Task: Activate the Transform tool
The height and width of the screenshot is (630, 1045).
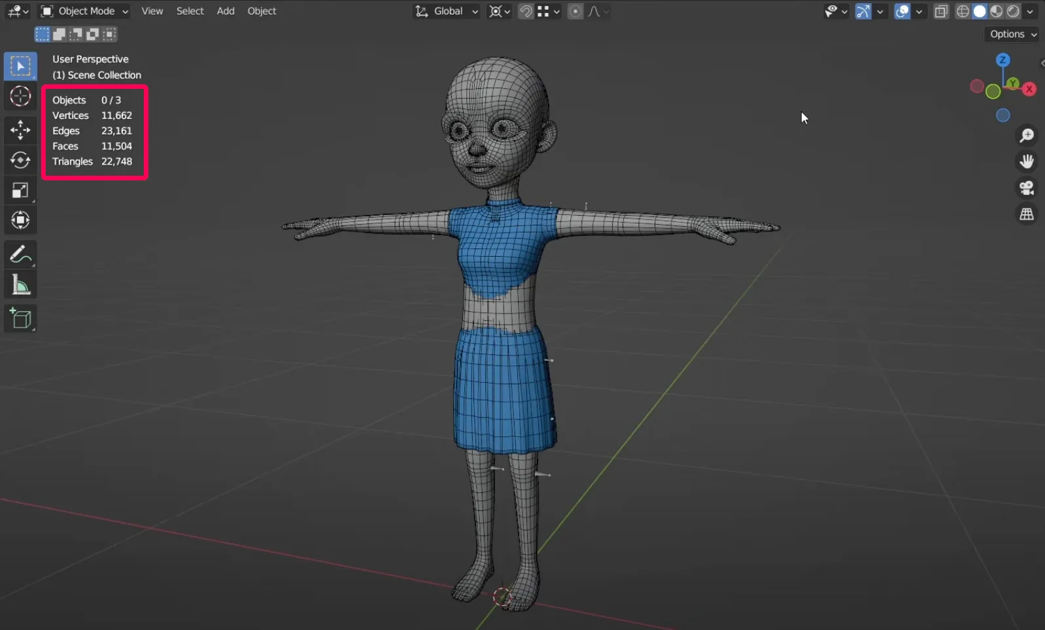Action: [x=20, y=220]
